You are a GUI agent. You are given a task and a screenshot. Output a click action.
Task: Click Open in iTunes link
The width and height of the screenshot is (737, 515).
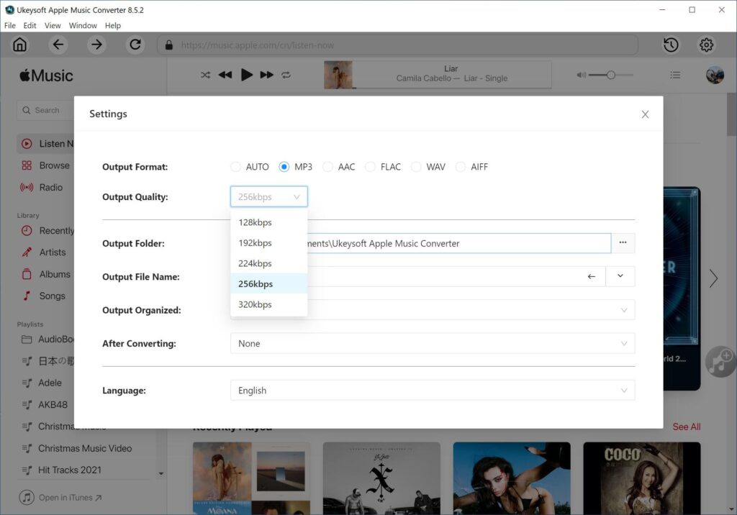tap(60, 498)
